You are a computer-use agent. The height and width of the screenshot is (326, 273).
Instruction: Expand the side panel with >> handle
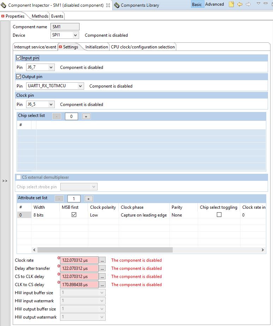coord(5,181)
